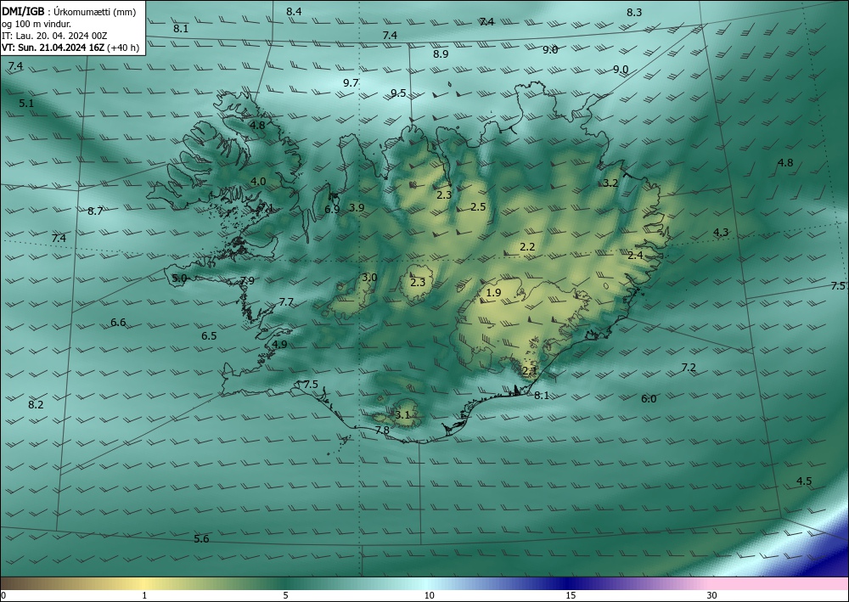Click the map value 4.9
The height and width of the screenshot is (602, 849).
click(x=279, y=345)
